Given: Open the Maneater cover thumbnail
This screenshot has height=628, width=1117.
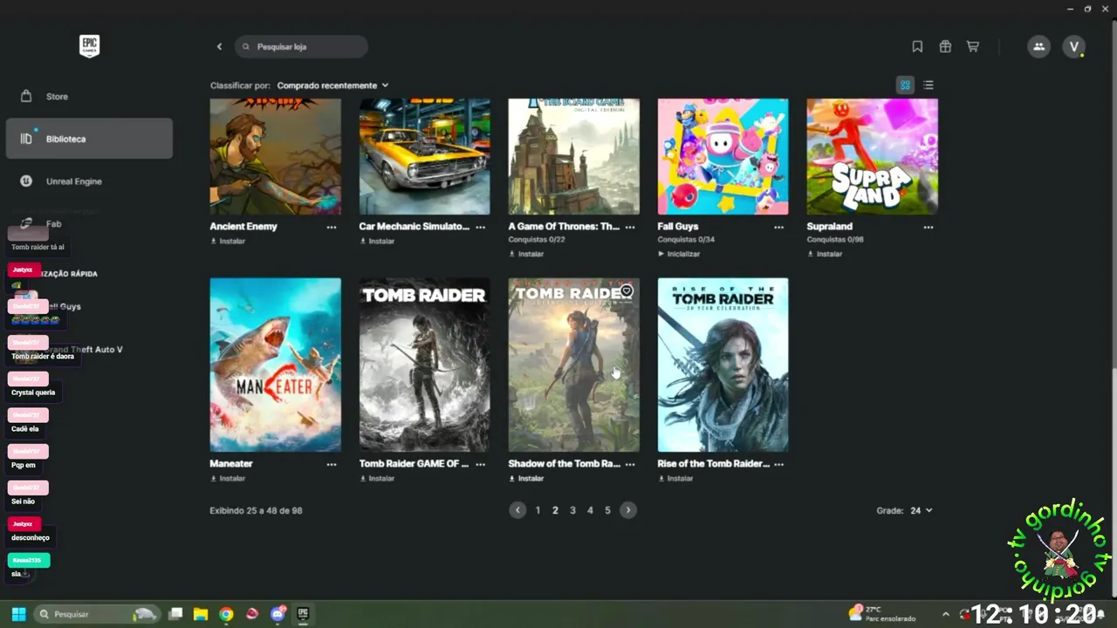Looking at the screenshot, I should (x=276, y=365).
